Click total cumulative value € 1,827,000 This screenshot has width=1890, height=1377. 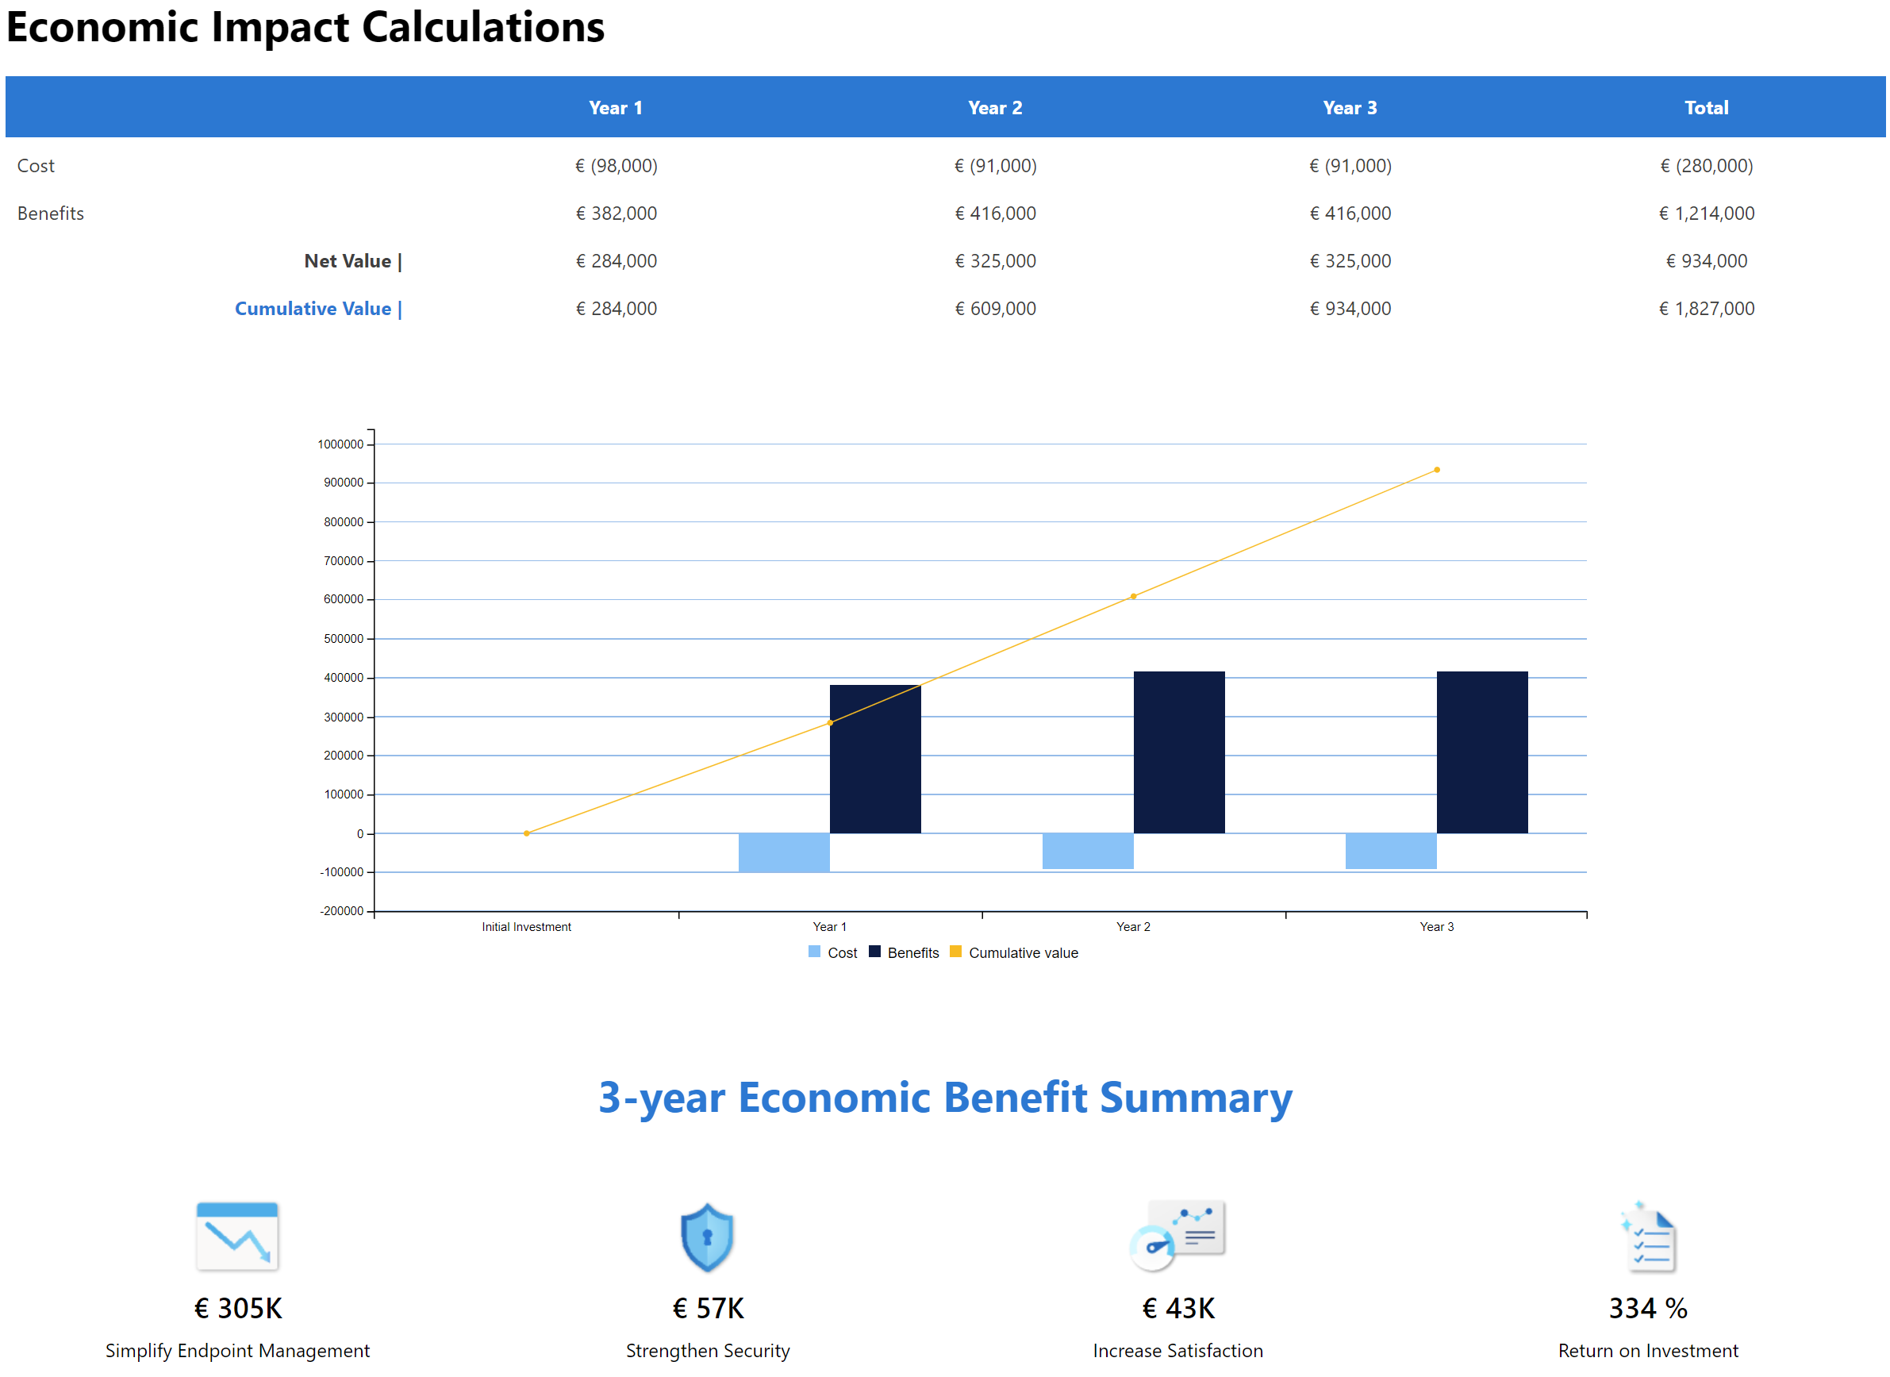[x=1707, y=309]
